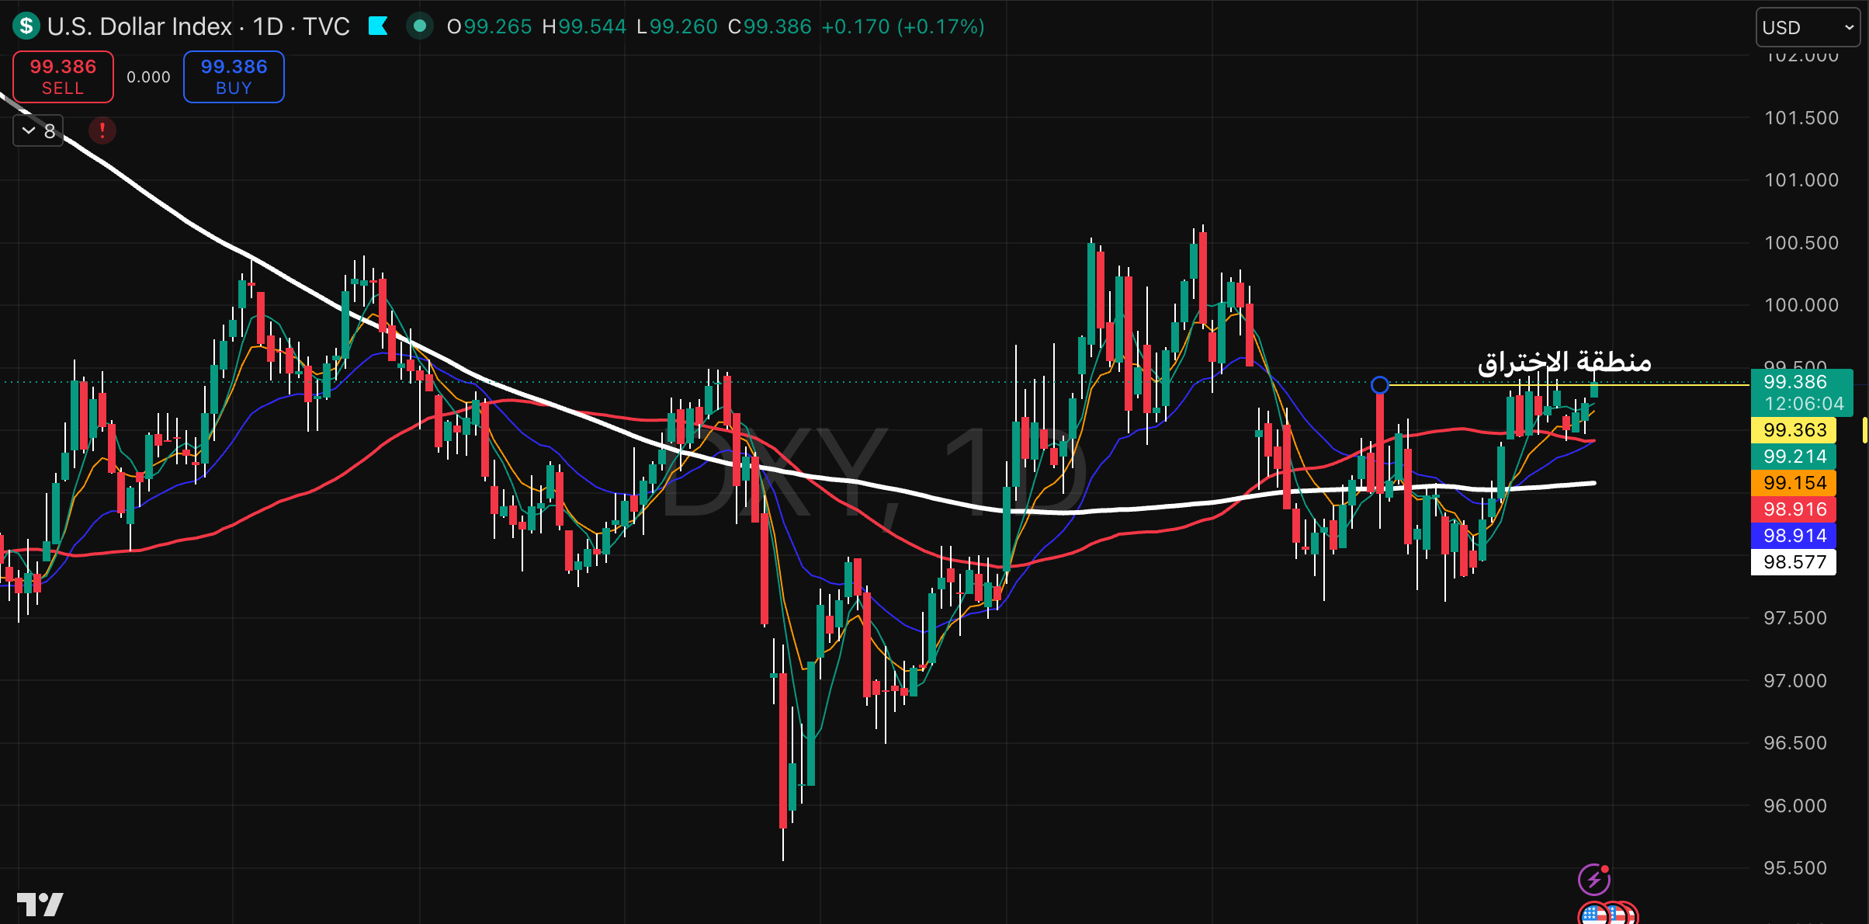
Task: Click the cyan flag icon beside TVC
Action: click(x=378, y=26)
